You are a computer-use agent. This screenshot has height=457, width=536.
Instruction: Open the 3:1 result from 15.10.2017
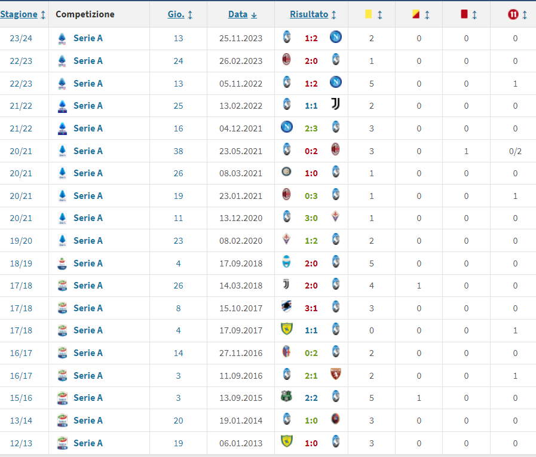pyautogui.click(x=311, y=308)
